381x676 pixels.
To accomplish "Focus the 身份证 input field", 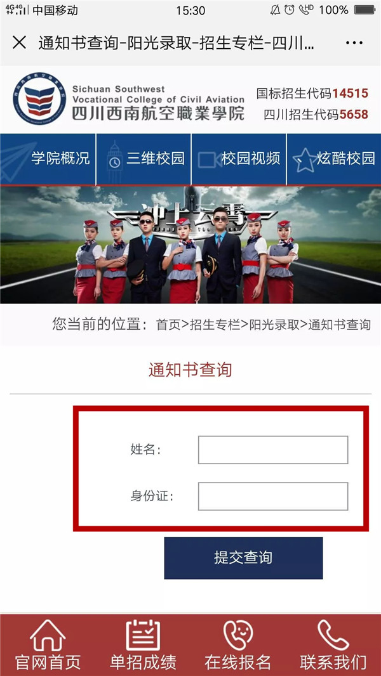I will coord(273,497).
